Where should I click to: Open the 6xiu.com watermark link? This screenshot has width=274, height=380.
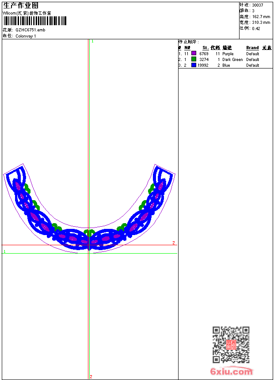(x=231, y=372)
